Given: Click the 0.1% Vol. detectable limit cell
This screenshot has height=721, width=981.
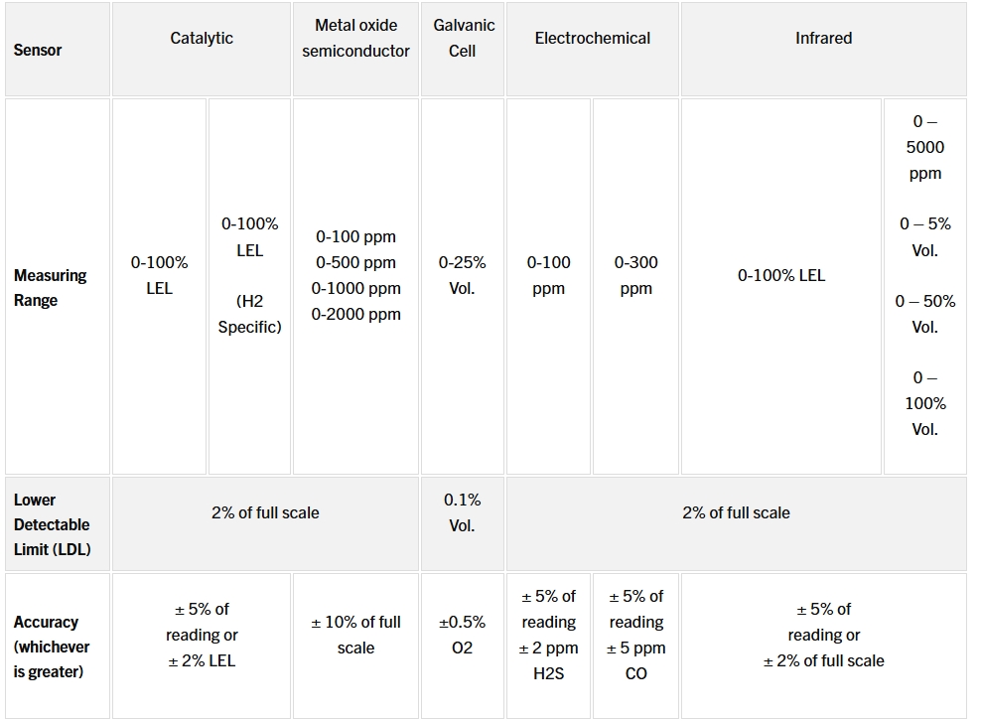Looking at the screenshot, I should pos(462,512).
